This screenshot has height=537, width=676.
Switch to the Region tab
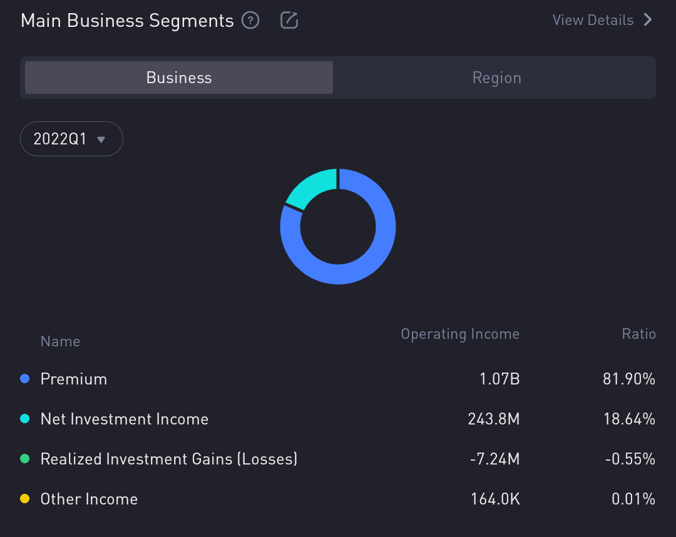(496, 78)
